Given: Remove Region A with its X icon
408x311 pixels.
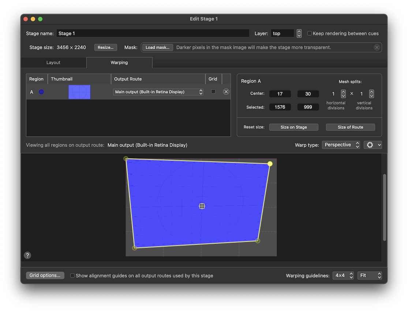Looking at the screenshot, I should tap(226, 92).
